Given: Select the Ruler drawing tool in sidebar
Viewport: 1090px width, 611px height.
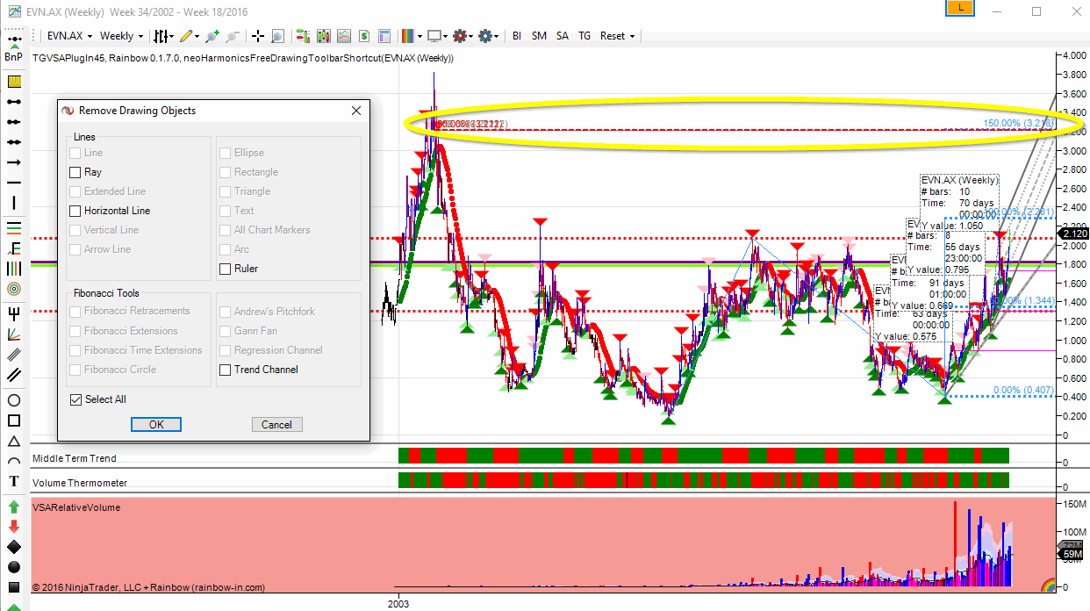Looking at the screenshot, I should [13, 82].
